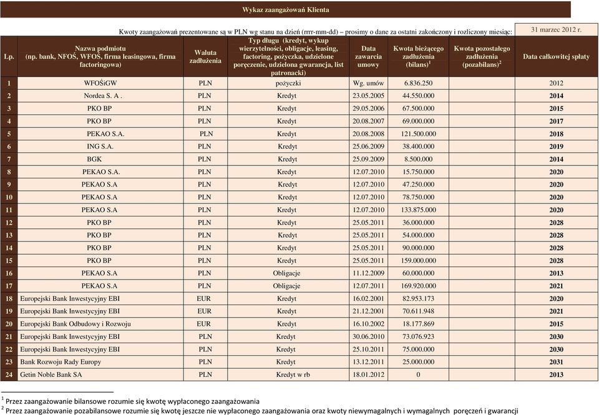Click the 'Kwota bieżącego zadłużenia' header
Image resolution: width=599 pixels, height=415 pixels.
click(x=418, y=57)
